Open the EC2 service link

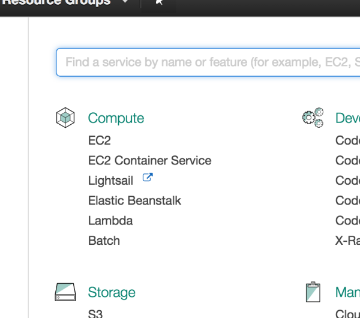click(x=99, y=141)
